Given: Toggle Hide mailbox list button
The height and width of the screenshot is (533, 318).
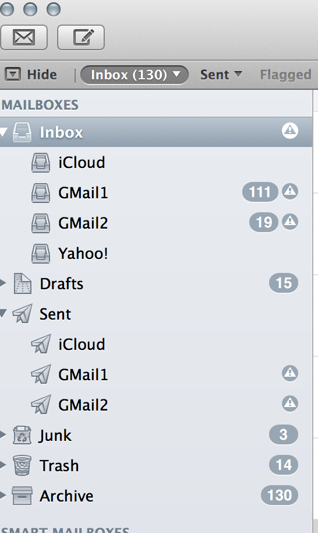Looking at the screenshot, I should (31, 75).
